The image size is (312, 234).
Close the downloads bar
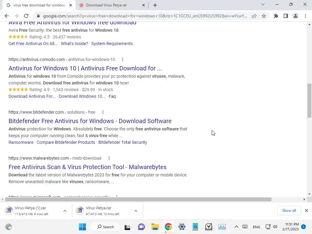[x=307, y=211]
